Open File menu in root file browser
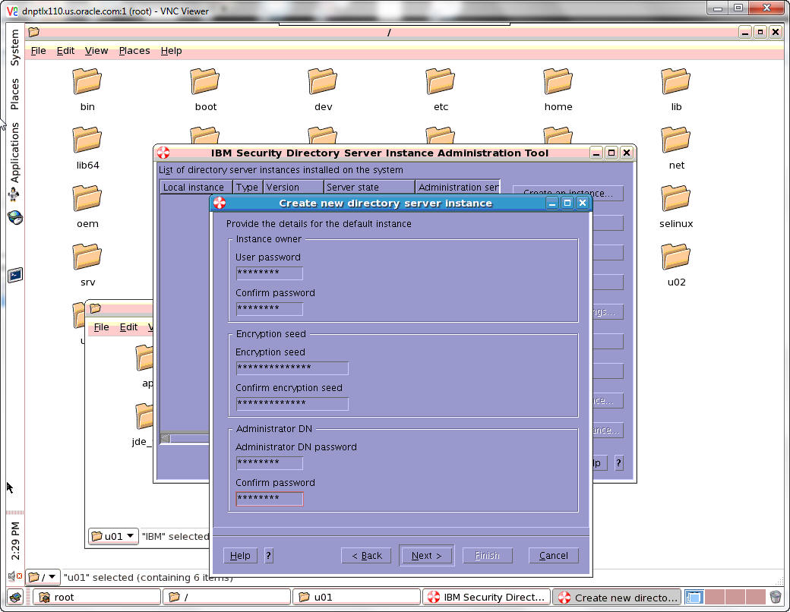The width and height of the screenshot is (790, 612). pos(38,51)
